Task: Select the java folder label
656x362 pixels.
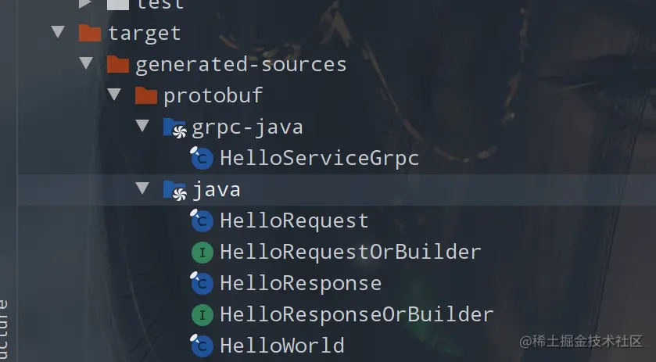Action: tap(217, 191)
